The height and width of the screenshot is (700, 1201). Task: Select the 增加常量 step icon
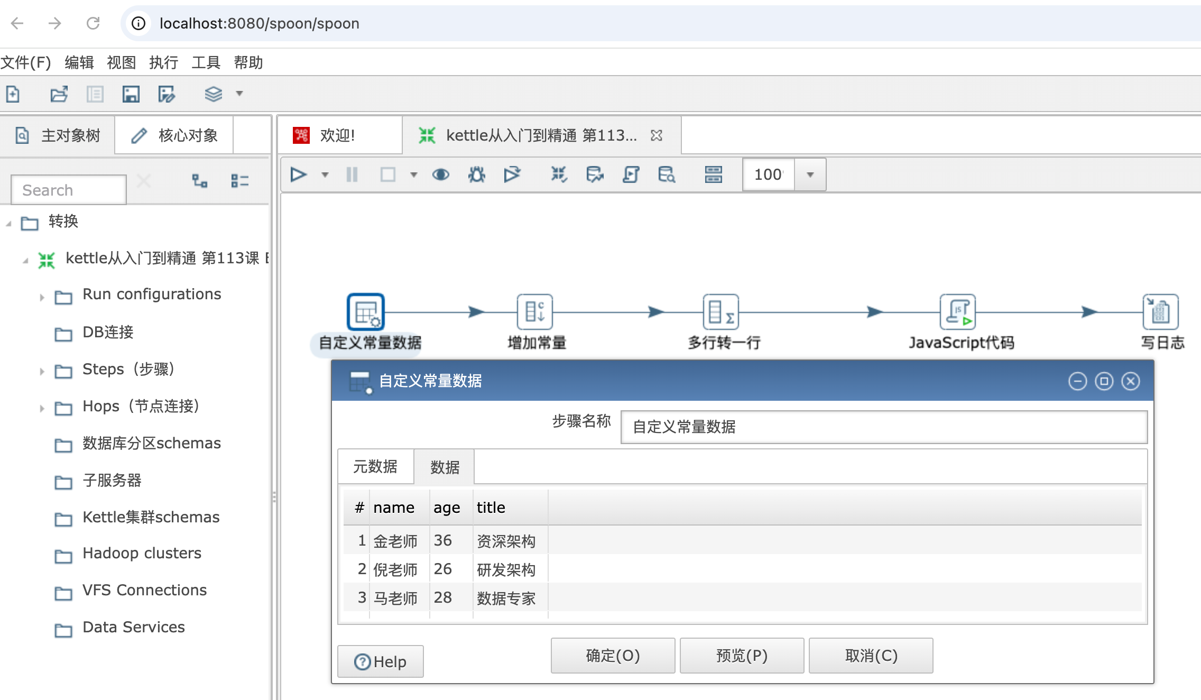(x=534, y=311)
